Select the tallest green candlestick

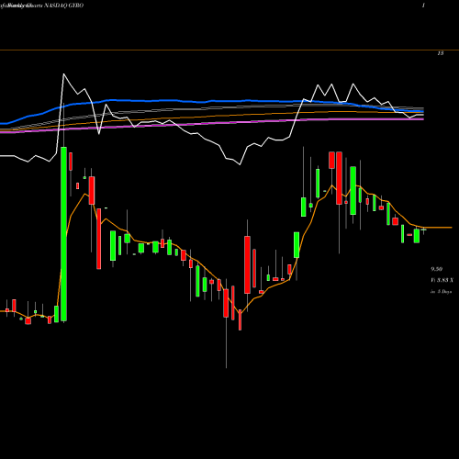pyautogui.click(x=63, y=234)
